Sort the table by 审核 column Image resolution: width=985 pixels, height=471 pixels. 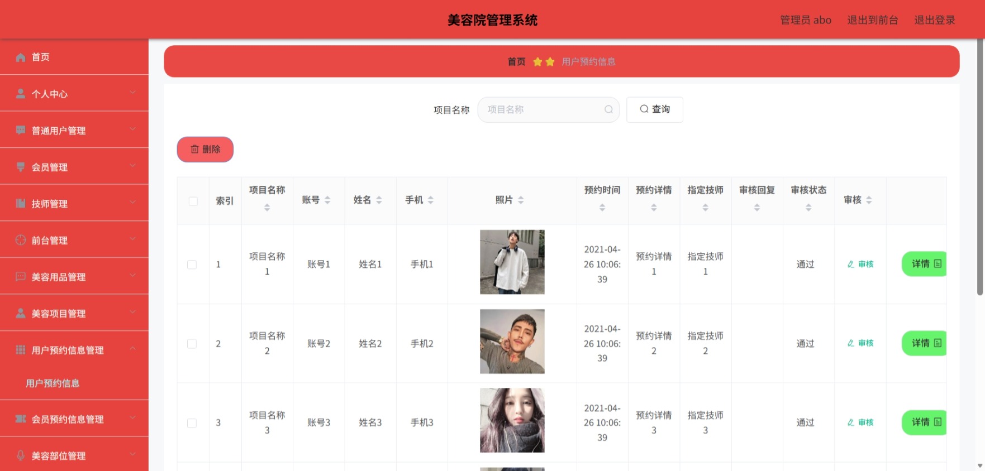coord(869,200)
